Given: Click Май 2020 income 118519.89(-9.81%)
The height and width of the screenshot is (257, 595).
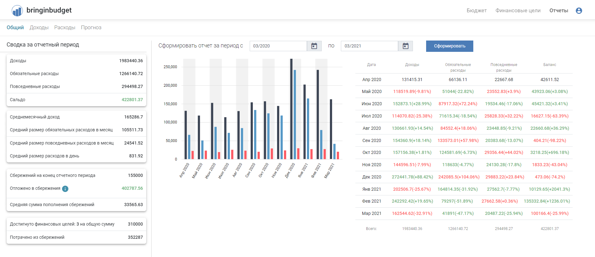Looking at the screenshot, I should click(412, 92).
